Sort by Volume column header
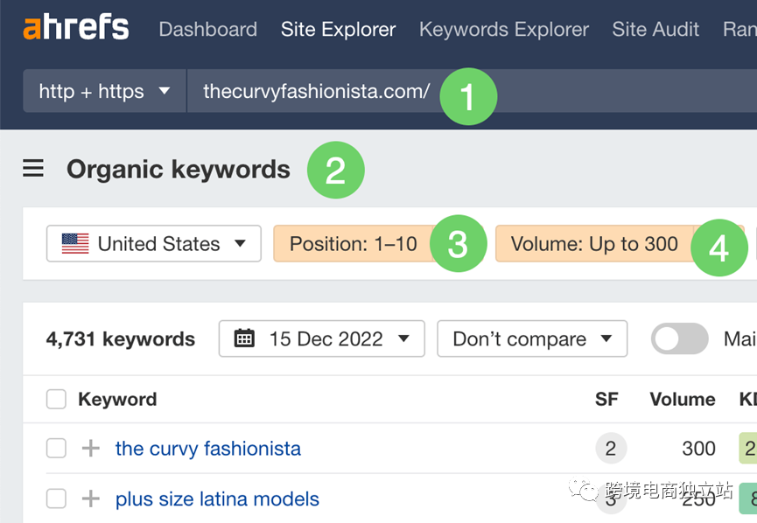 [682, 399]
